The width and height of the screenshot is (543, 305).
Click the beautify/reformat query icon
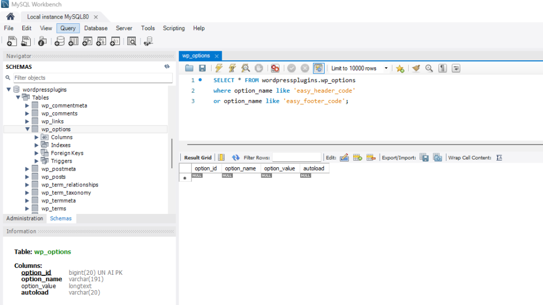416,68
